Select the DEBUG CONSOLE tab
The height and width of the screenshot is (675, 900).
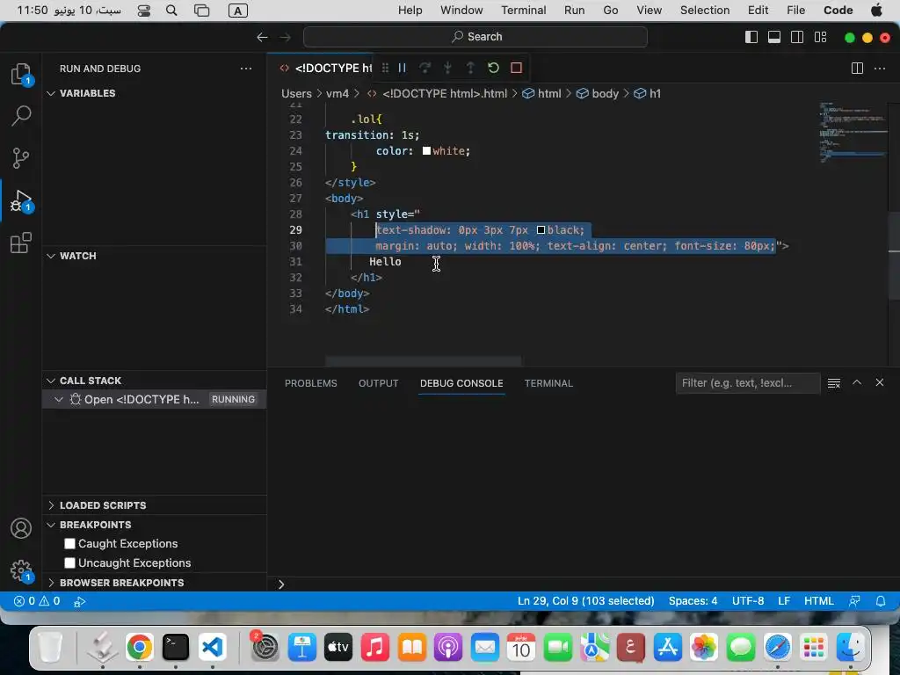pyautogui.click(x=461, y=383)
